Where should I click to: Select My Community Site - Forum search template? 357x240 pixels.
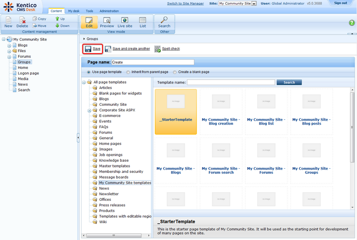click(x=221, y=160)
